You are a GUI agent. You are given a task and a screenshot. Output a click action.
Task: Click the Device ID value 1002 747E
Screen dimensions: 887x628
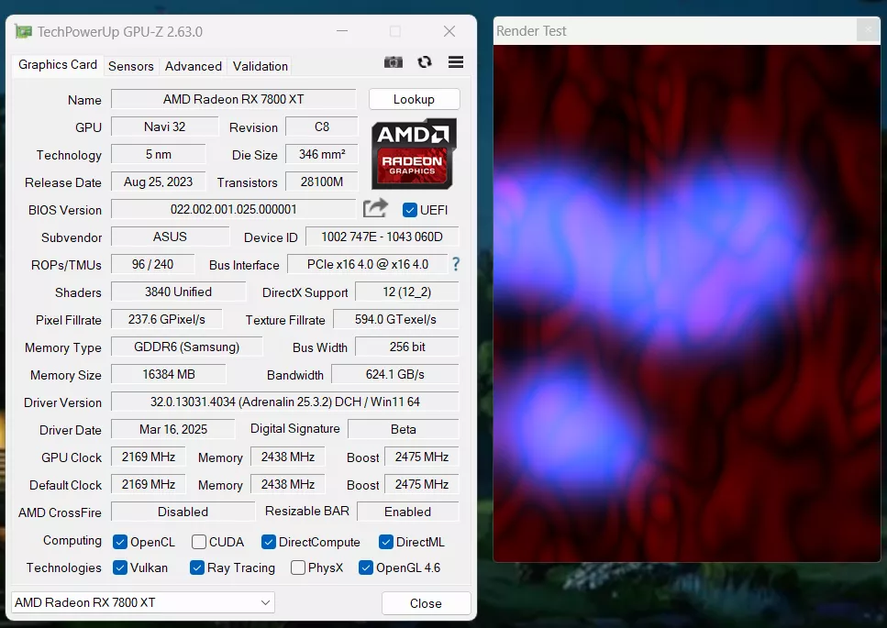pos(382,237)
